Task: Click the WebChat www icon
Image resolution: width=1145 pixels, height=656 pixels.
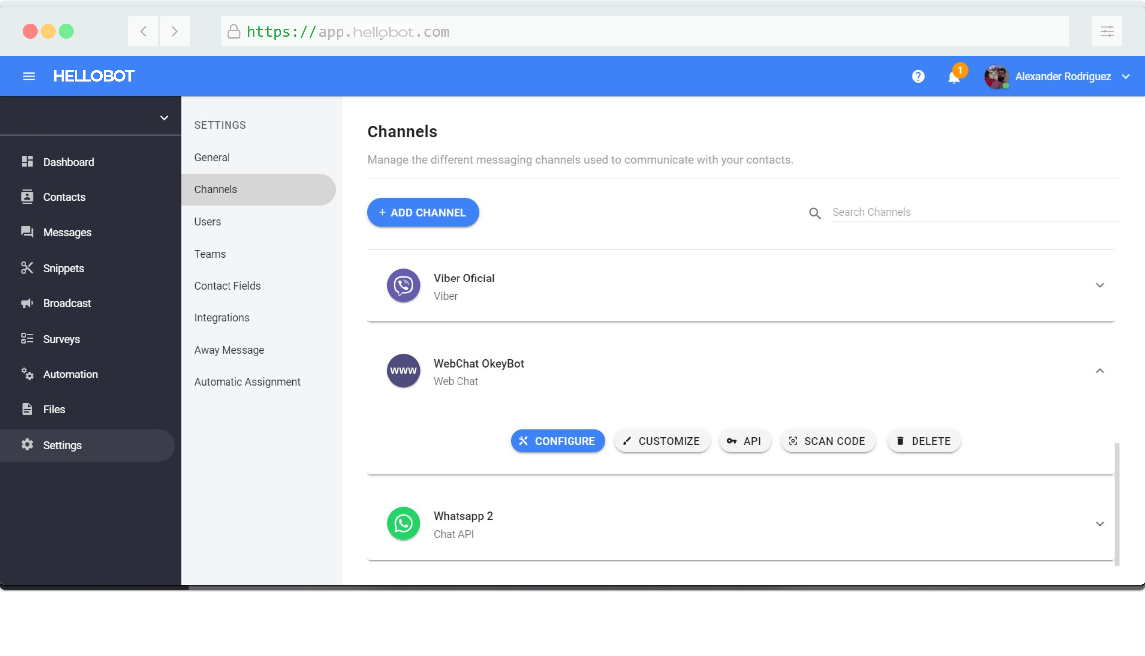Action: [403, 371]
